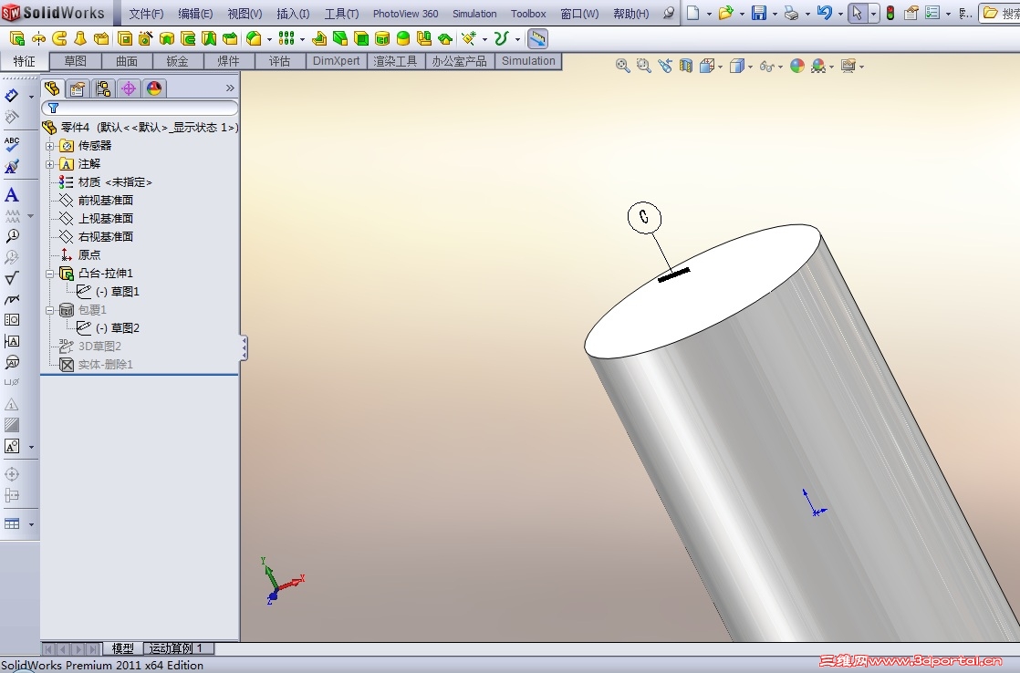Select the Lofted Boss/Base tool icon
The image size is (1020, 673).
pyautogui.click(x=80, y=39)
